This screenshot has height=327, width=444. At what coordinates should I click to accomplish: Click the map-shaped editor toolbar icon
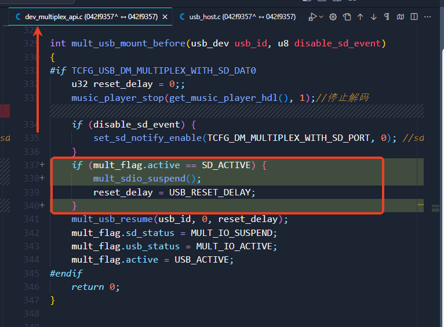click(401, 17)
